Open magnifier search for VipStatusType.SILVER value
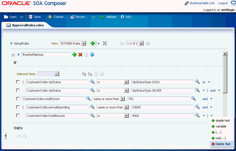 pyautogui.click(x=198, y=90)
